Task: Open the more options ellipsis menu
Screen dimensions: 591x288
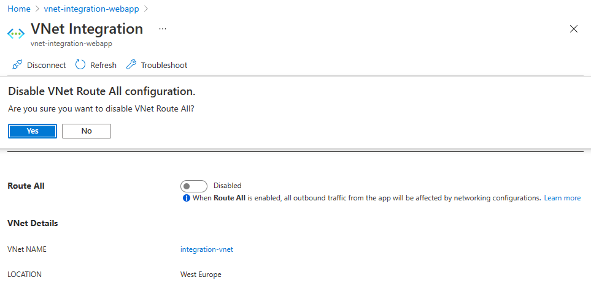Action: (x=163, y=29)
